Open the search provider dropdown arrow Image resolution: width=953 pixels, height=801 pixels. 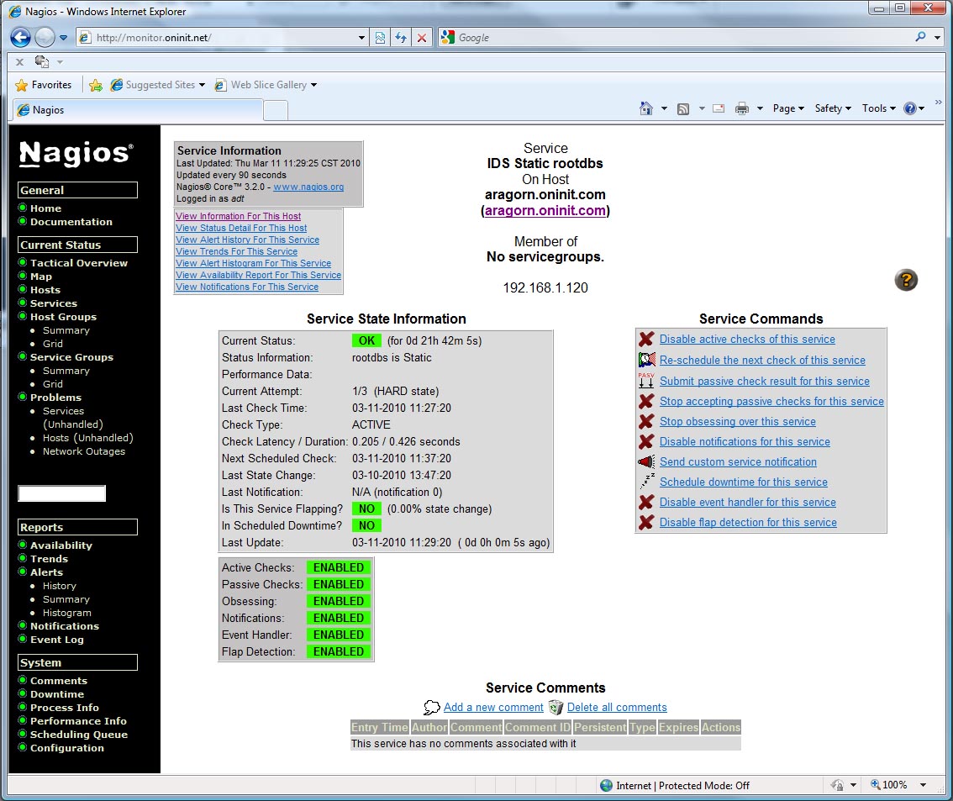click(x=937, y=38)
